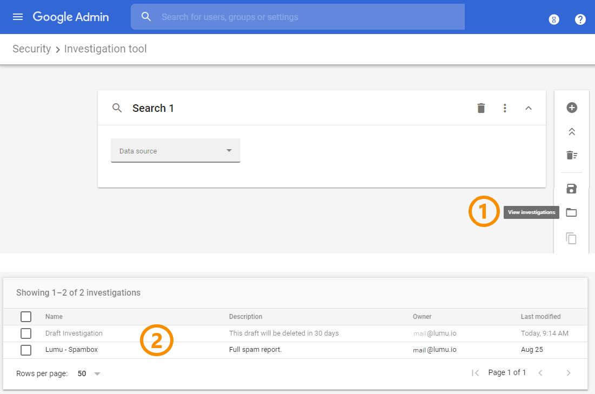Open the Data source dropdown
595x394 pixels.
coord(175,151)
